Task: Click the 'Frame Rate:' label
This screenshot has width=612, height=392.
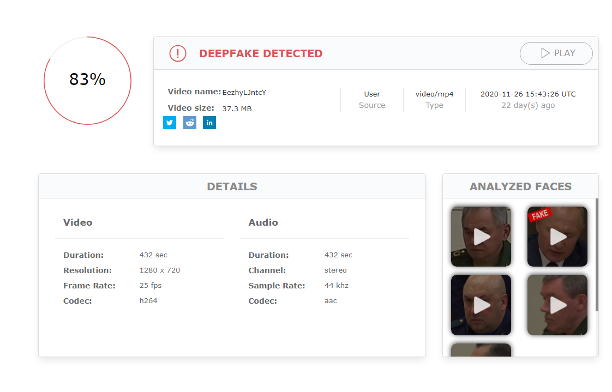Action: 89,286
